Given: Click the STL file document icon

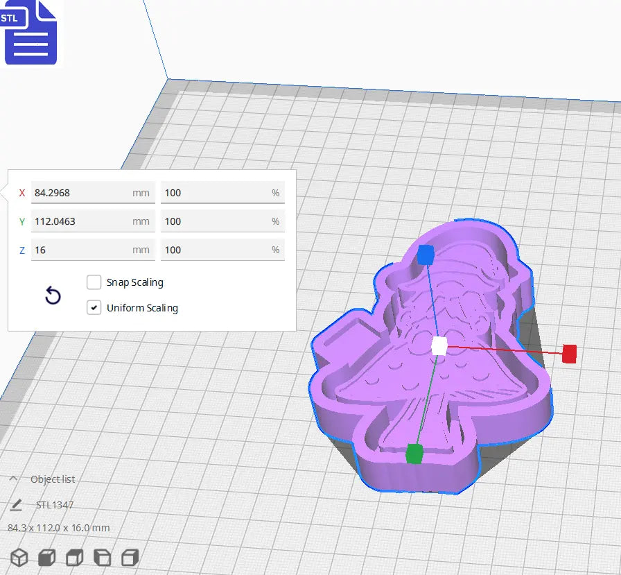Looking at the screenshot, I should pyautogui.click(x=31, y=33).
